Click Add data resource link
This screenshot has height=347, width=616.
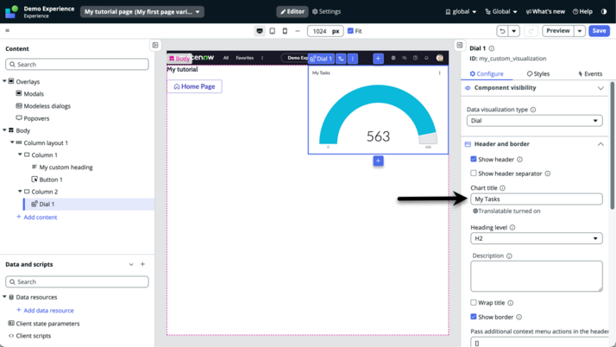tap(45, 310)
